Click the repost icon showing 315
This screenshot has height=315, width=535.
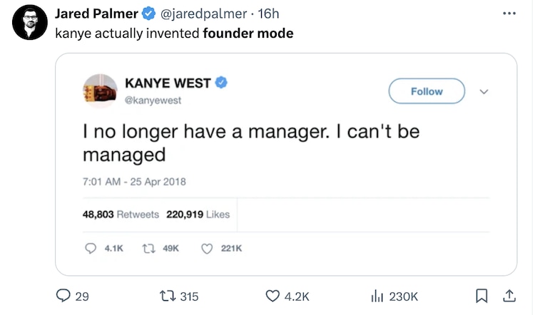tap(165, 296)
